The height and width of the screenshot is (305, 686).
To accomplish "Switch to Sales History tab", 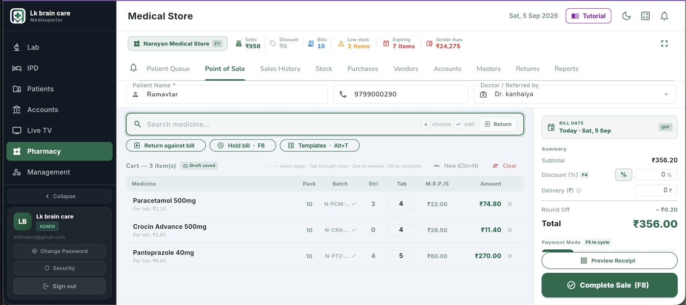I will [280, 68].
